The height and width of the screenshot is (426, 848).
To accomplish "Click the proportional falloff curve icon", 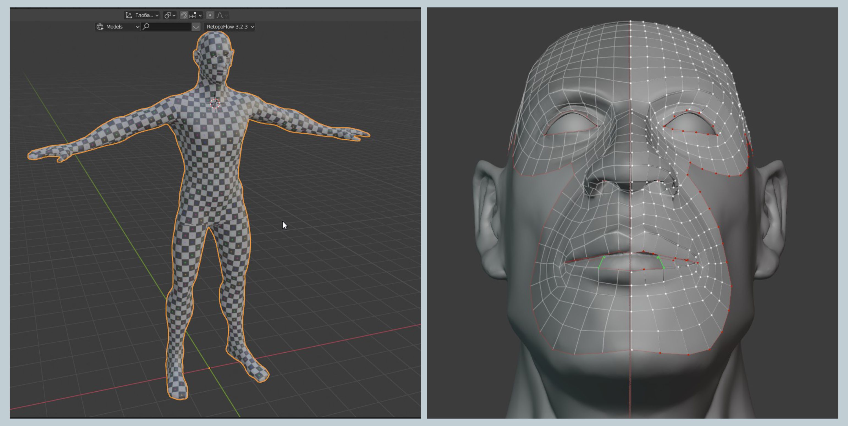I will 220,15.
